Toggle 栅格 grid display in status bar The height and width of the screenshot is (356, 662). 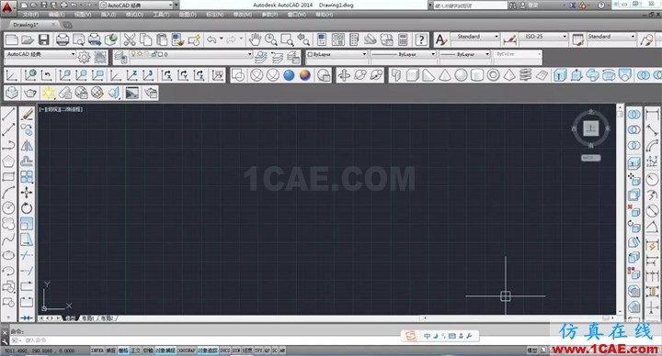(x=123, y=350)
